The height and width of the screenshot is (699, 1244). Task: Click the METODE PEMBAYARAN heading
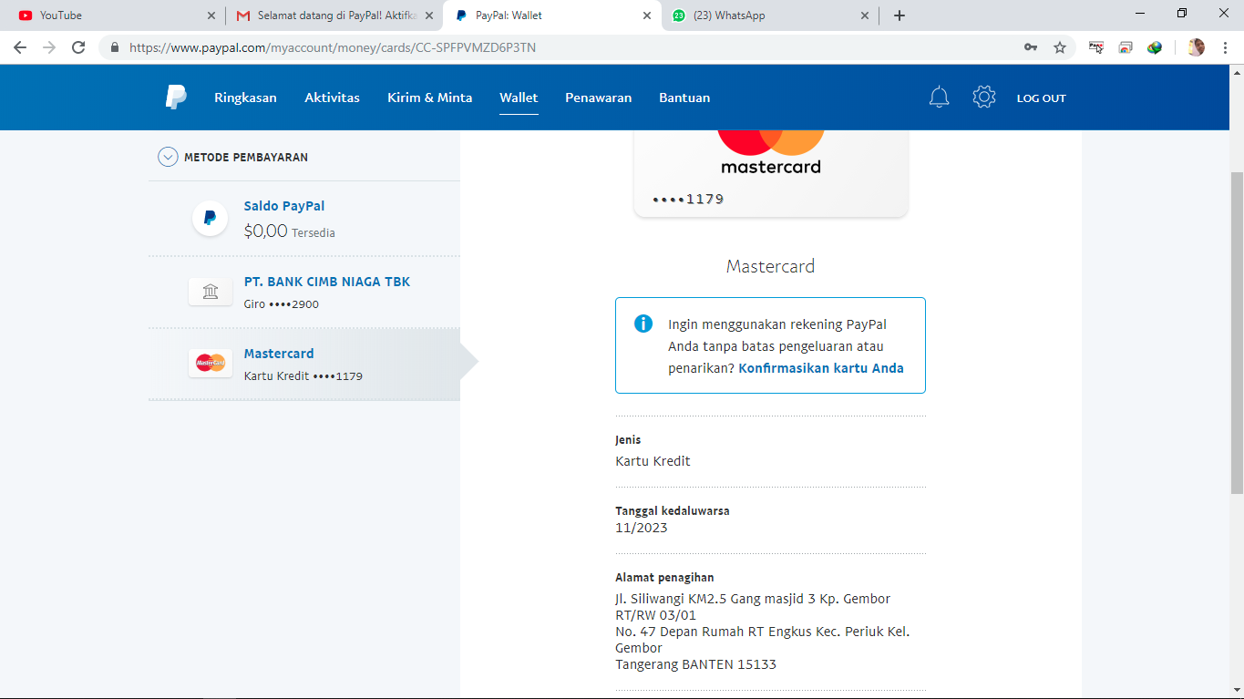(x=246, y=157)
